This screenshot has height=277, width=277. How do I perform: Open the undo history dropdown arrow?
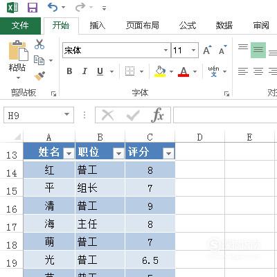coord(63,8)
